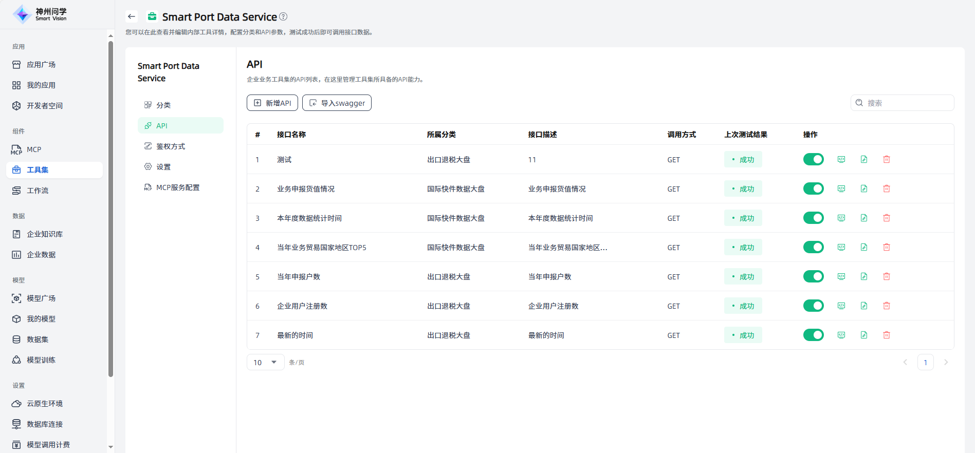Click the back arrow beside Smart Port Data Service
975x453 pixels.
click(132, 16)
